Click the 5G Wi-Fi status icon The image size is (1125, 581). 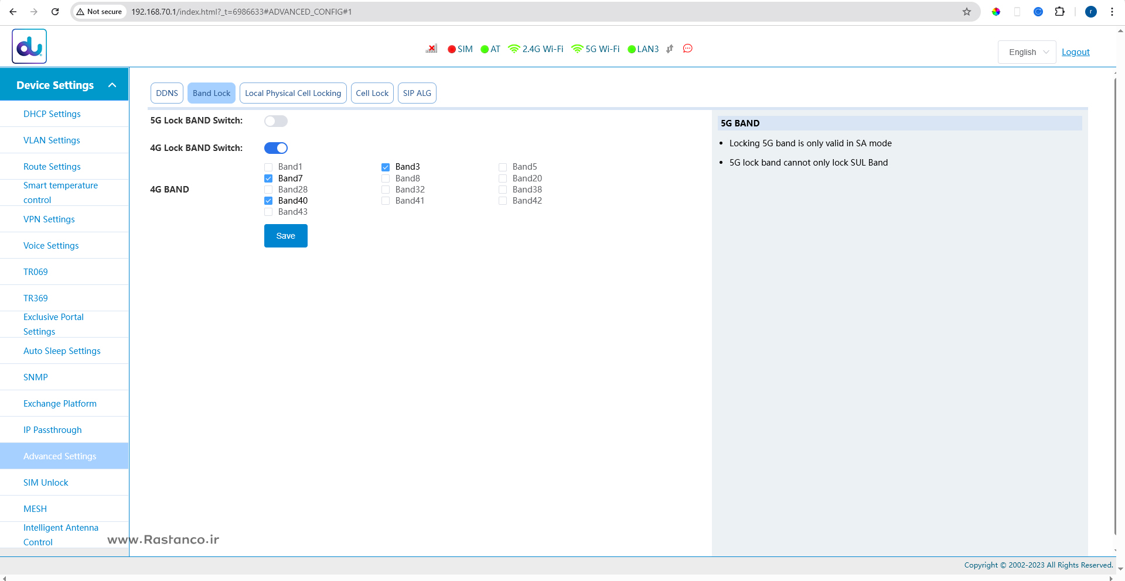pos(577,49)
